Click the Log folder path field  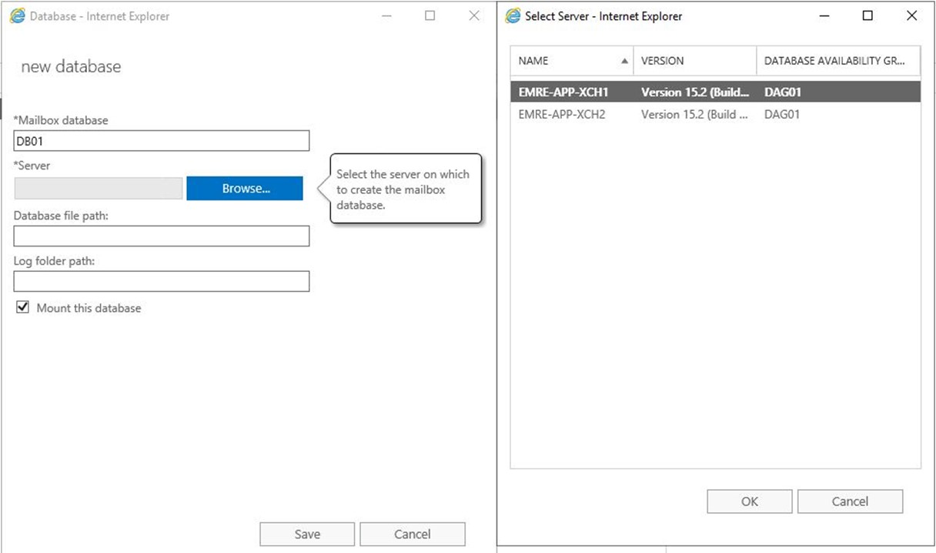[x=162, y=281]
